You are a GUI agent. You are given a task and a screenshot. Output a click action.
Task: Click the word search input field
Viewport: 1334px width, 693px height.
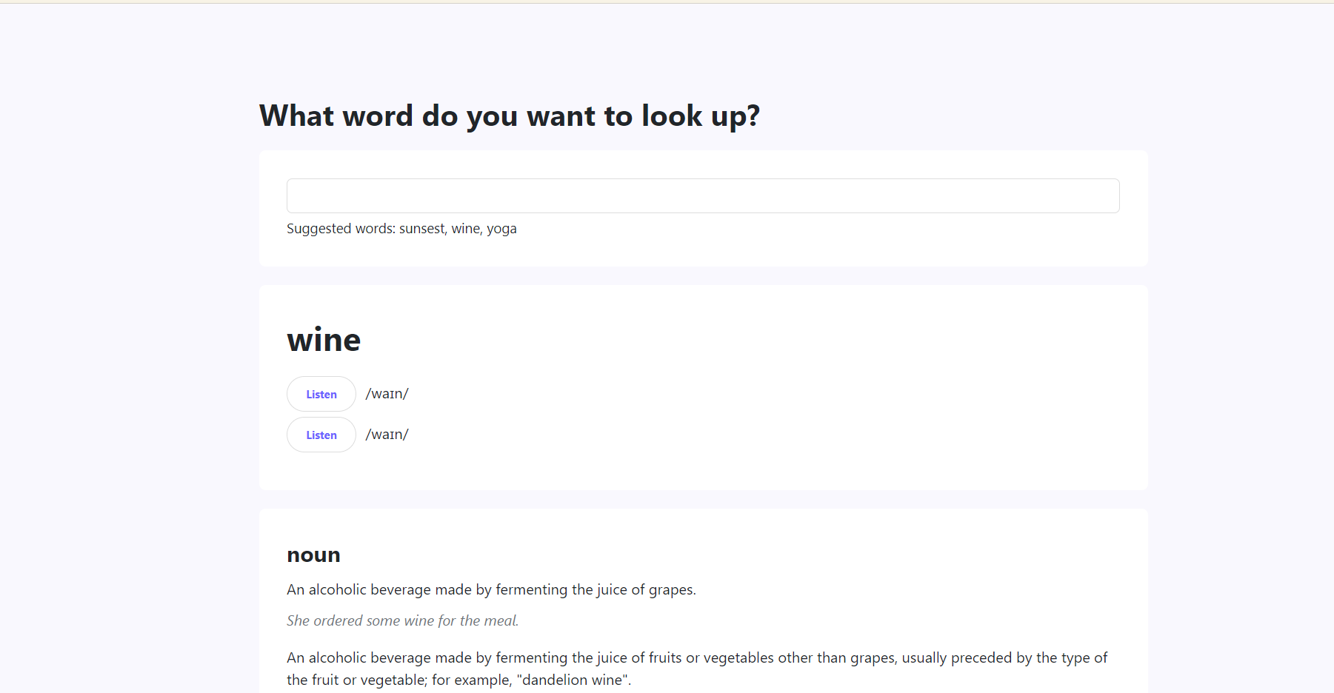(703, 195)
